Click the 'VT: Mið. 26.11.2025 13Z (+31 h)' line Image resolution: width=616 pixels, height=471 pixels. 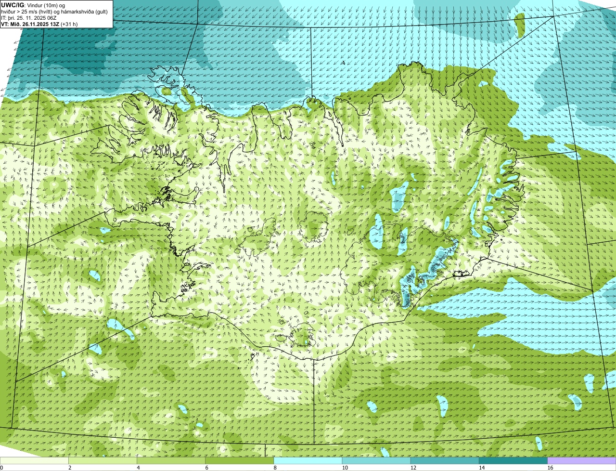[39, 24]
